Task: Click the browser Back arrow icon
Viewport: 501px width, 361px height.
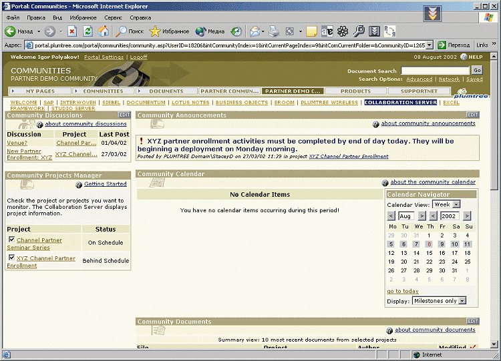Action: pyautogui.click(x=10, y=31)
